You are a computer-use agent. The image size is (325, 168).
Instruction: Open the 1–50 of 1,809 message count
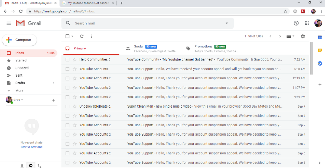click(254, 36)
